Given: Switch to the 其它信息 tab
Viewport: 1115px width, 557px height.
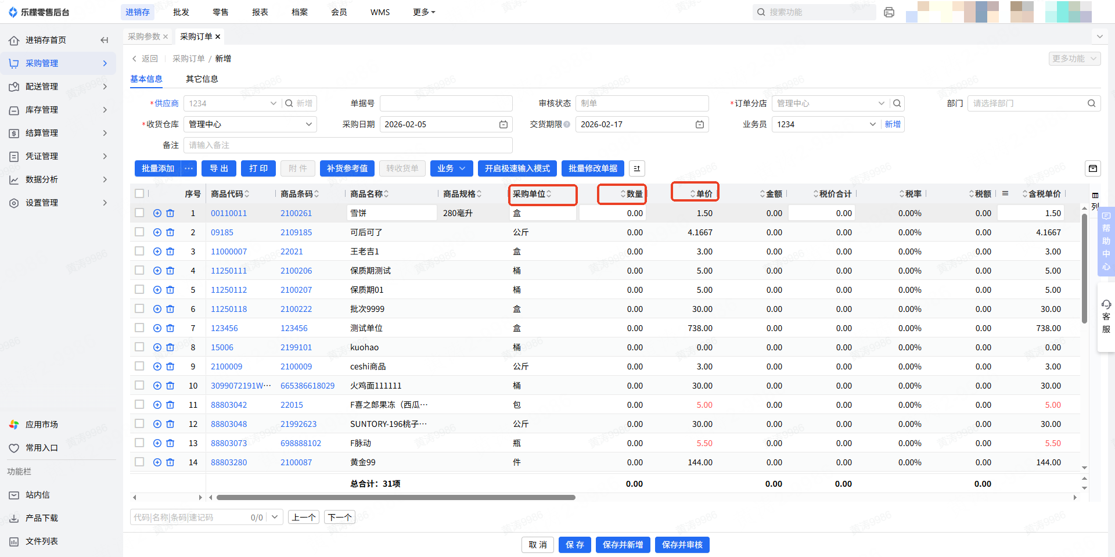Looking at the screenshot, I should click(x=202, y=79).
